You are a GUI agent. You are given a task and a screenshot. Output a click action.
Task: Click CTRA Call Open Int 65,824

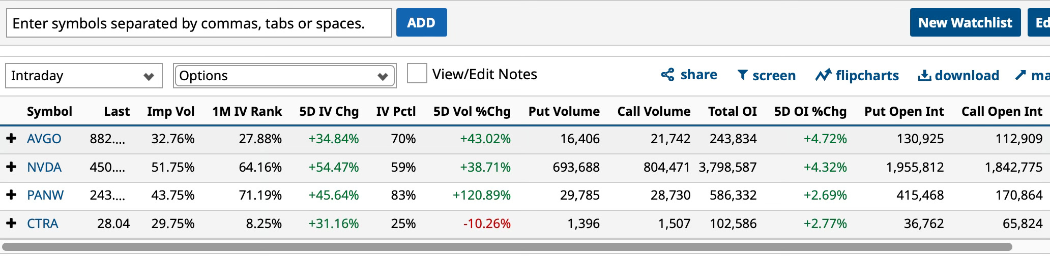coord(1023,223)
